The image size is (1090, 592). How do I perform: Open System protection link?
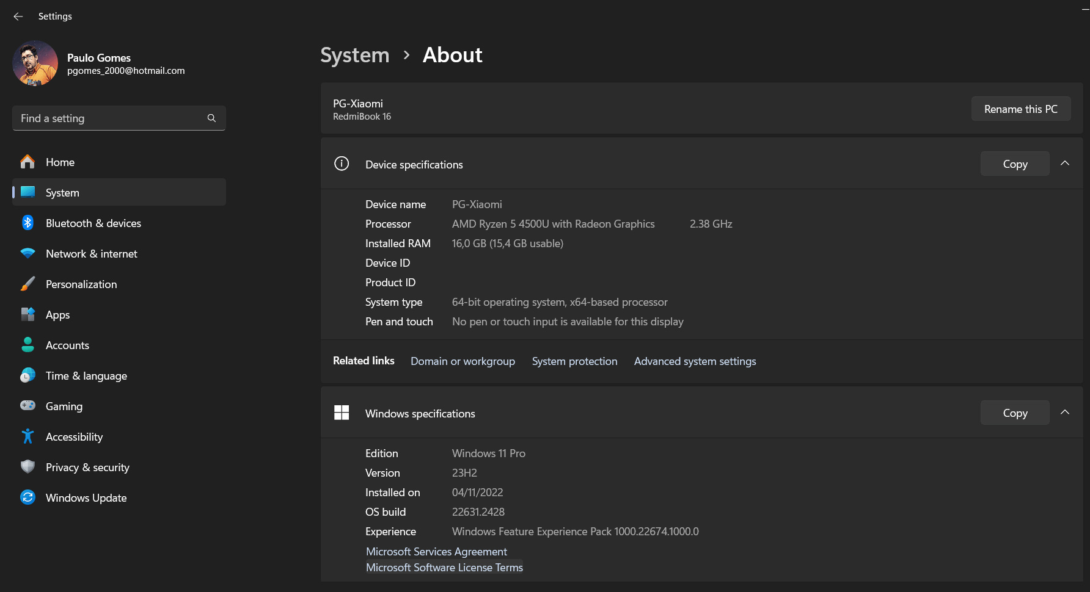point(574,361)
